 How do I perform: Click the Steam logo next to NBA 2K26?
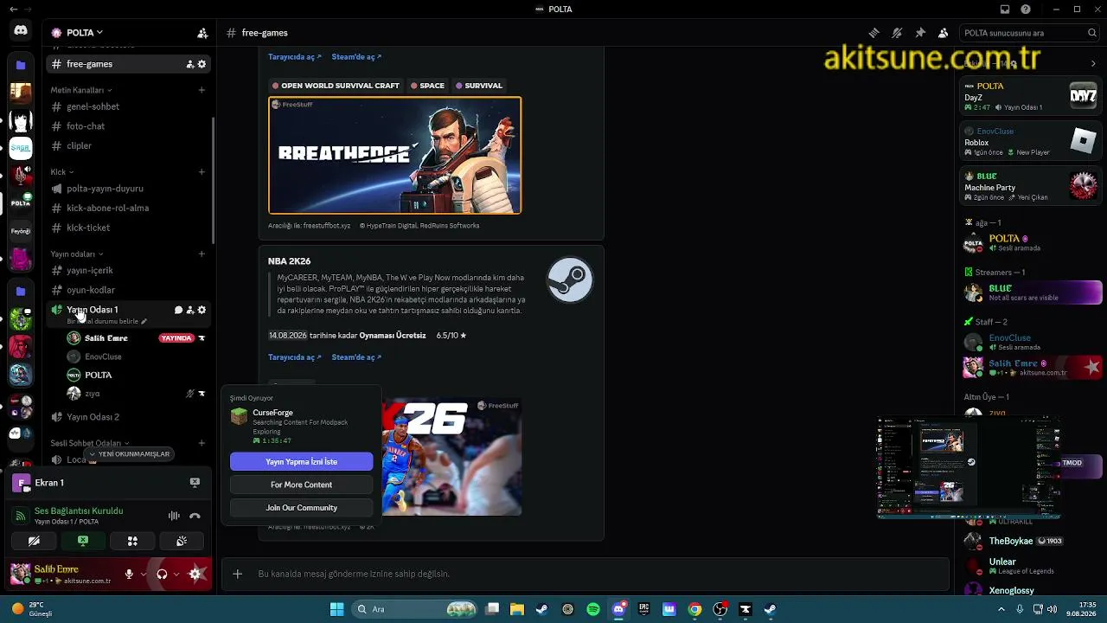[570, 279]
